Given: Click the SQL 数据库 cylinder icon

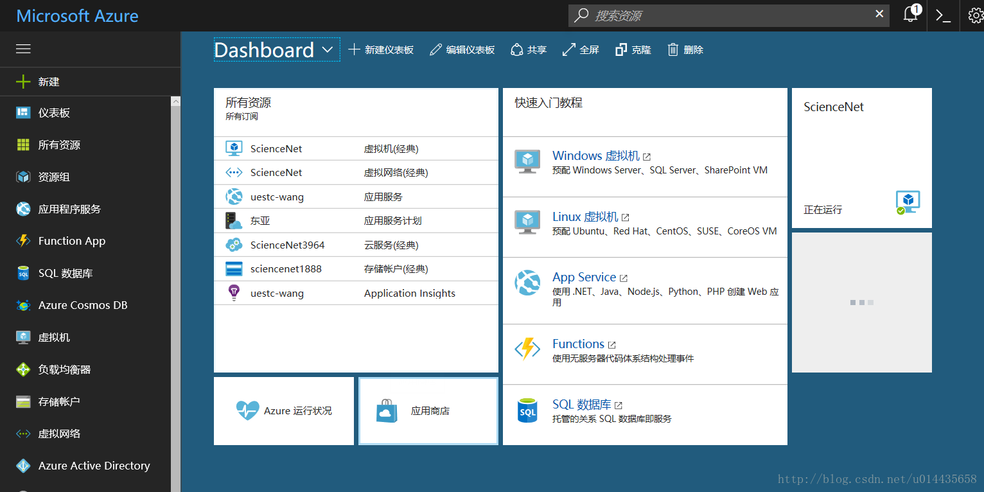Looking at the screenshot, I should [x=527, y=410].
